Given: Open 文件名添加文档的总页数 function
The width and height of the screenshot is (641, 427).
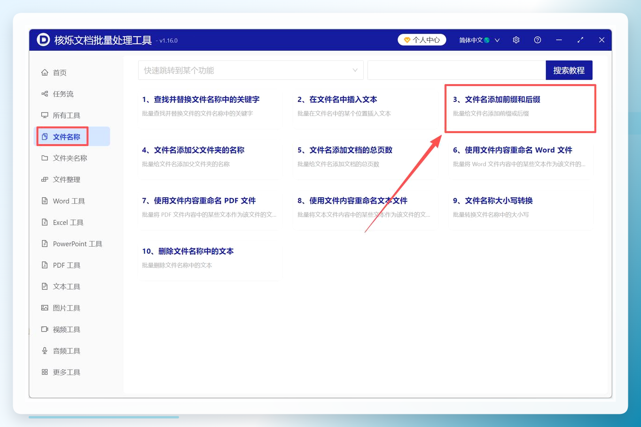Looking at the screenshot, I should coord(365,159).
